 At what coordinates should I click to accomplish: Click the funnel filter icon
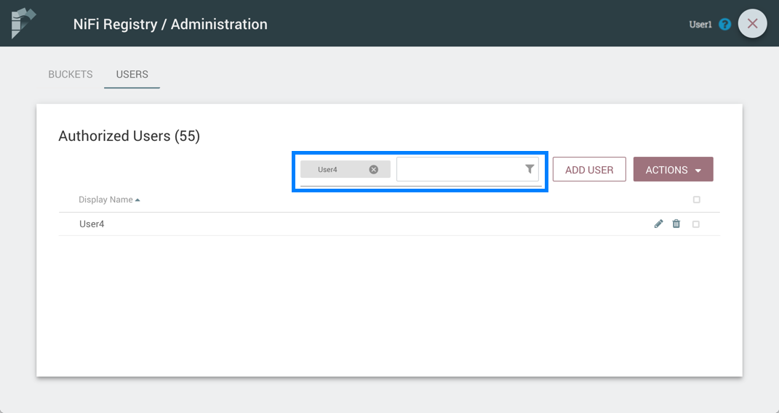tap(530, 169)
